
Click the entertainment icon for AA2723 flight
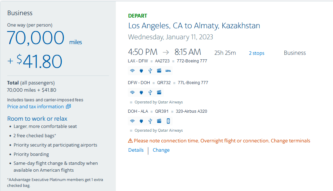[159, 71]
